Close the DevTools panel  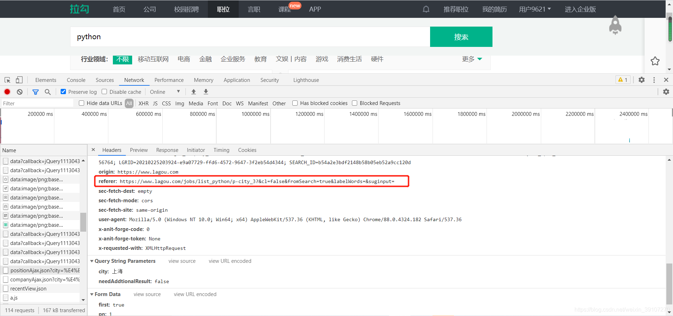coord(666,80)
